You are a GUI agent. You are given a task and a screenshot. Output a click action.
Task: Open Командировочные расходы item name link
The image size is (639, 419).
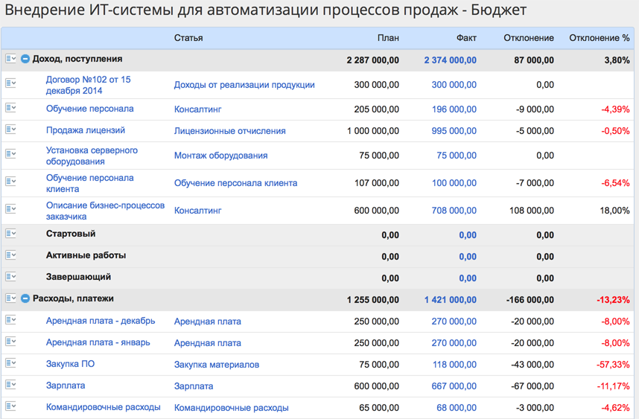click(x=103, y=407)
